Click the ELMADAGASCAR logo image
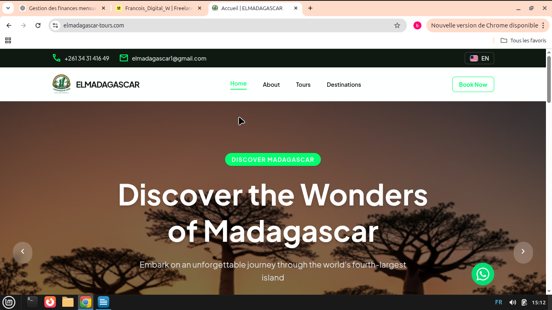 pyautogui.click(x=61, y=84)
